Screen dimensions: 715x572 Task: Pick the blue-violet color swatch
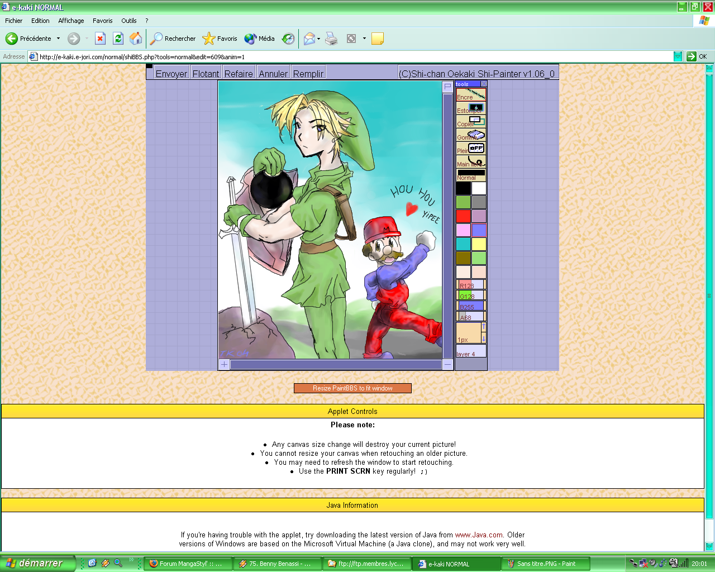point(479,230)
